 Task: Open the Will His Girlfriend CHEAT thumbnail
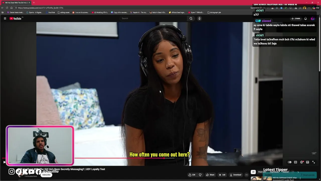pyautogui.click(x=261, y=178)
